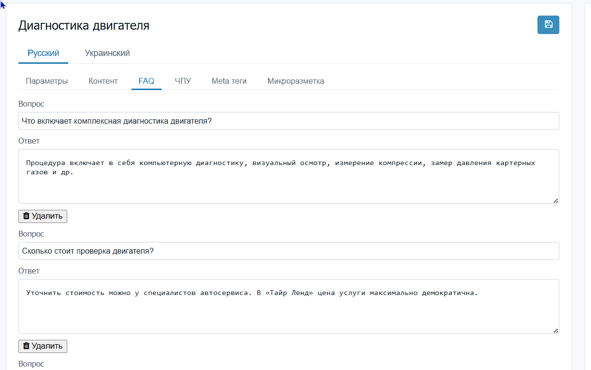Select the FAQ tab

point(147,81)
